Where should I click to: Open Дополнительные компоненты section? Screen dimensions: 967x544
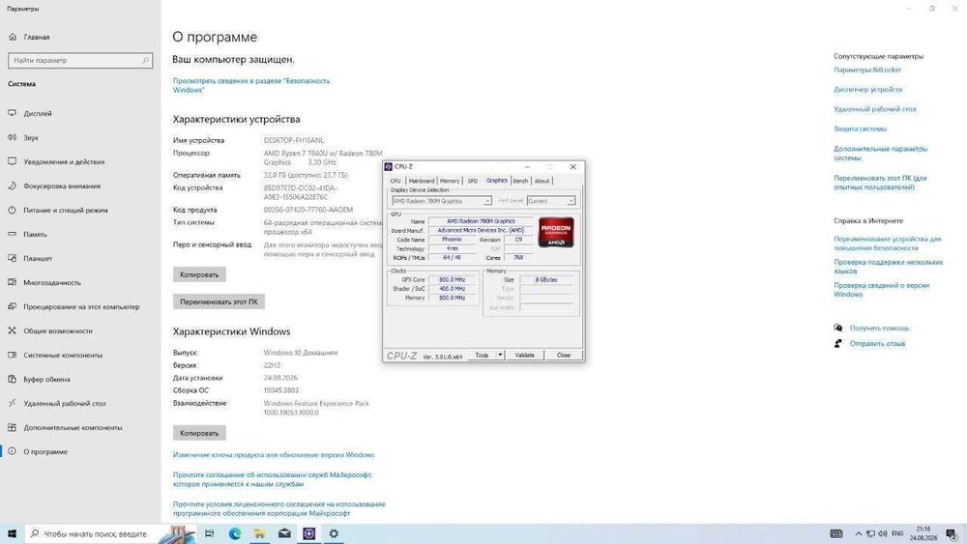tap(73, 427)
